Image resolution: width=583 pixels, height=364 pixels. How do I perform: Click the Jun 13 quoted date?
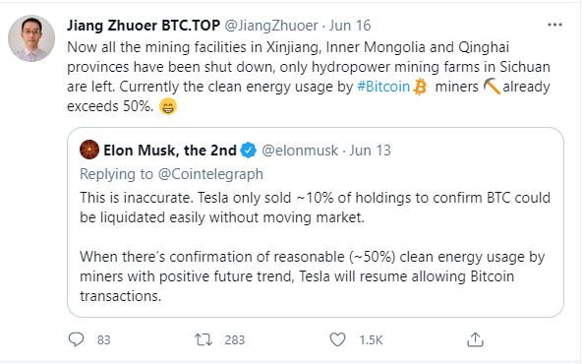(370, 151)
